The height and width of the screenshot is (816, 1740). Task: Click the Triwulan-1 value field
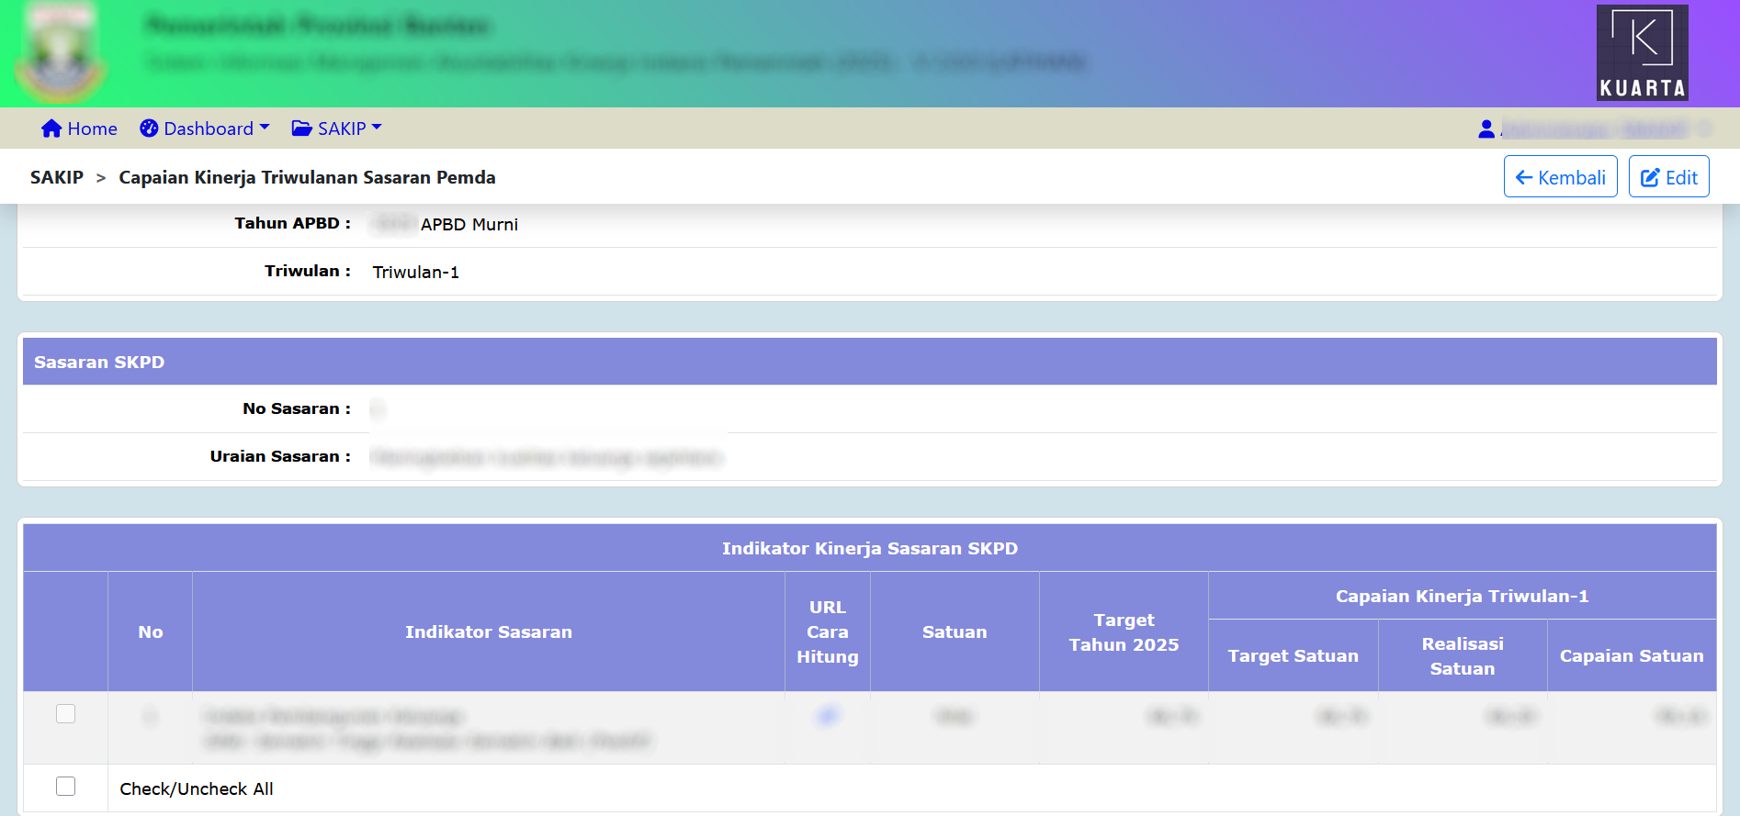[415, 272]
